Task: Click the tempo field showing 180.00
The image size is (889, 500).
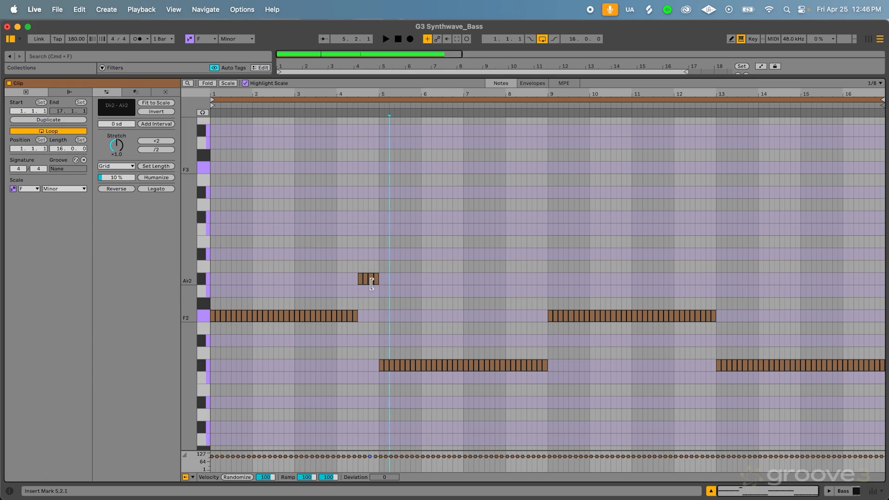Action: coord(76,39)
